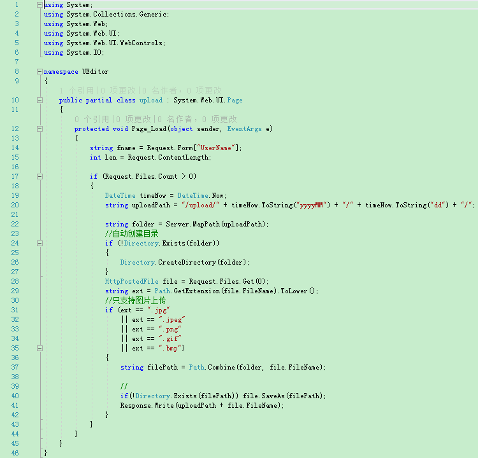Click the ".gif" string literal

[x=170, y=338]
